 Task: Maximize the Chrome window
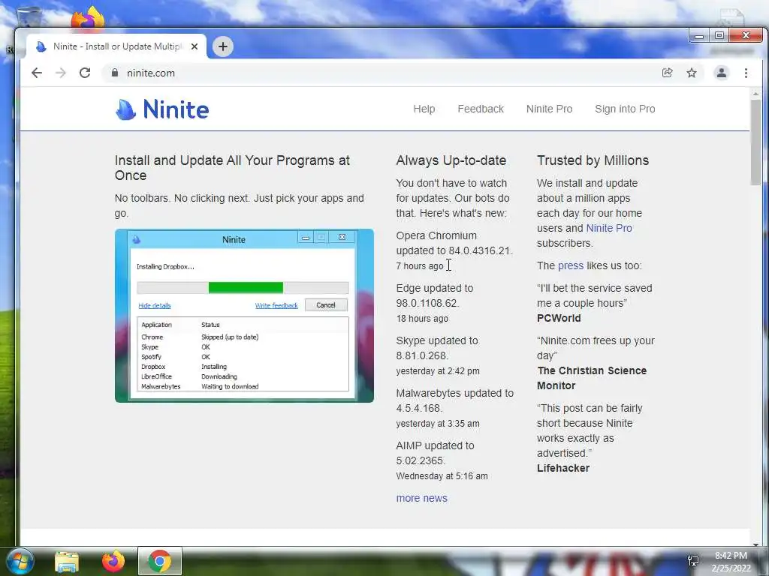coord(719,36)
